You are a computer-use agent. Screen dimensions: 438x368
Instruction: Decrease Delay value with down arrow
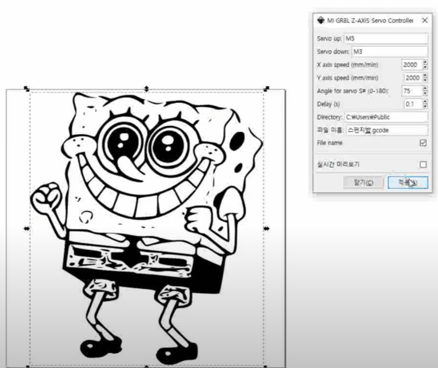pos(425,107)
